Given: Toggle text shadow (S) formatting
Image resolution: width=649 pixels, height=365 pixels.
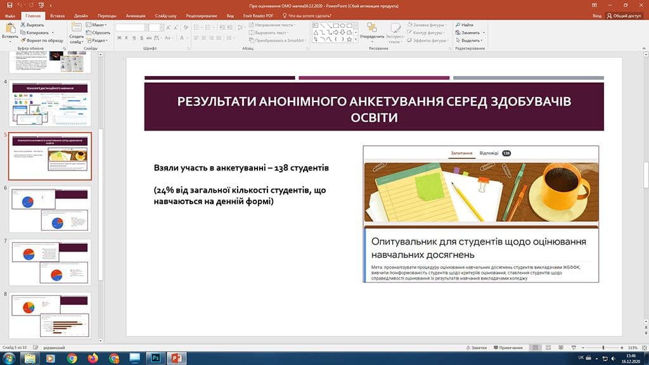Looking at the screenshot, I should coord(141,38).
